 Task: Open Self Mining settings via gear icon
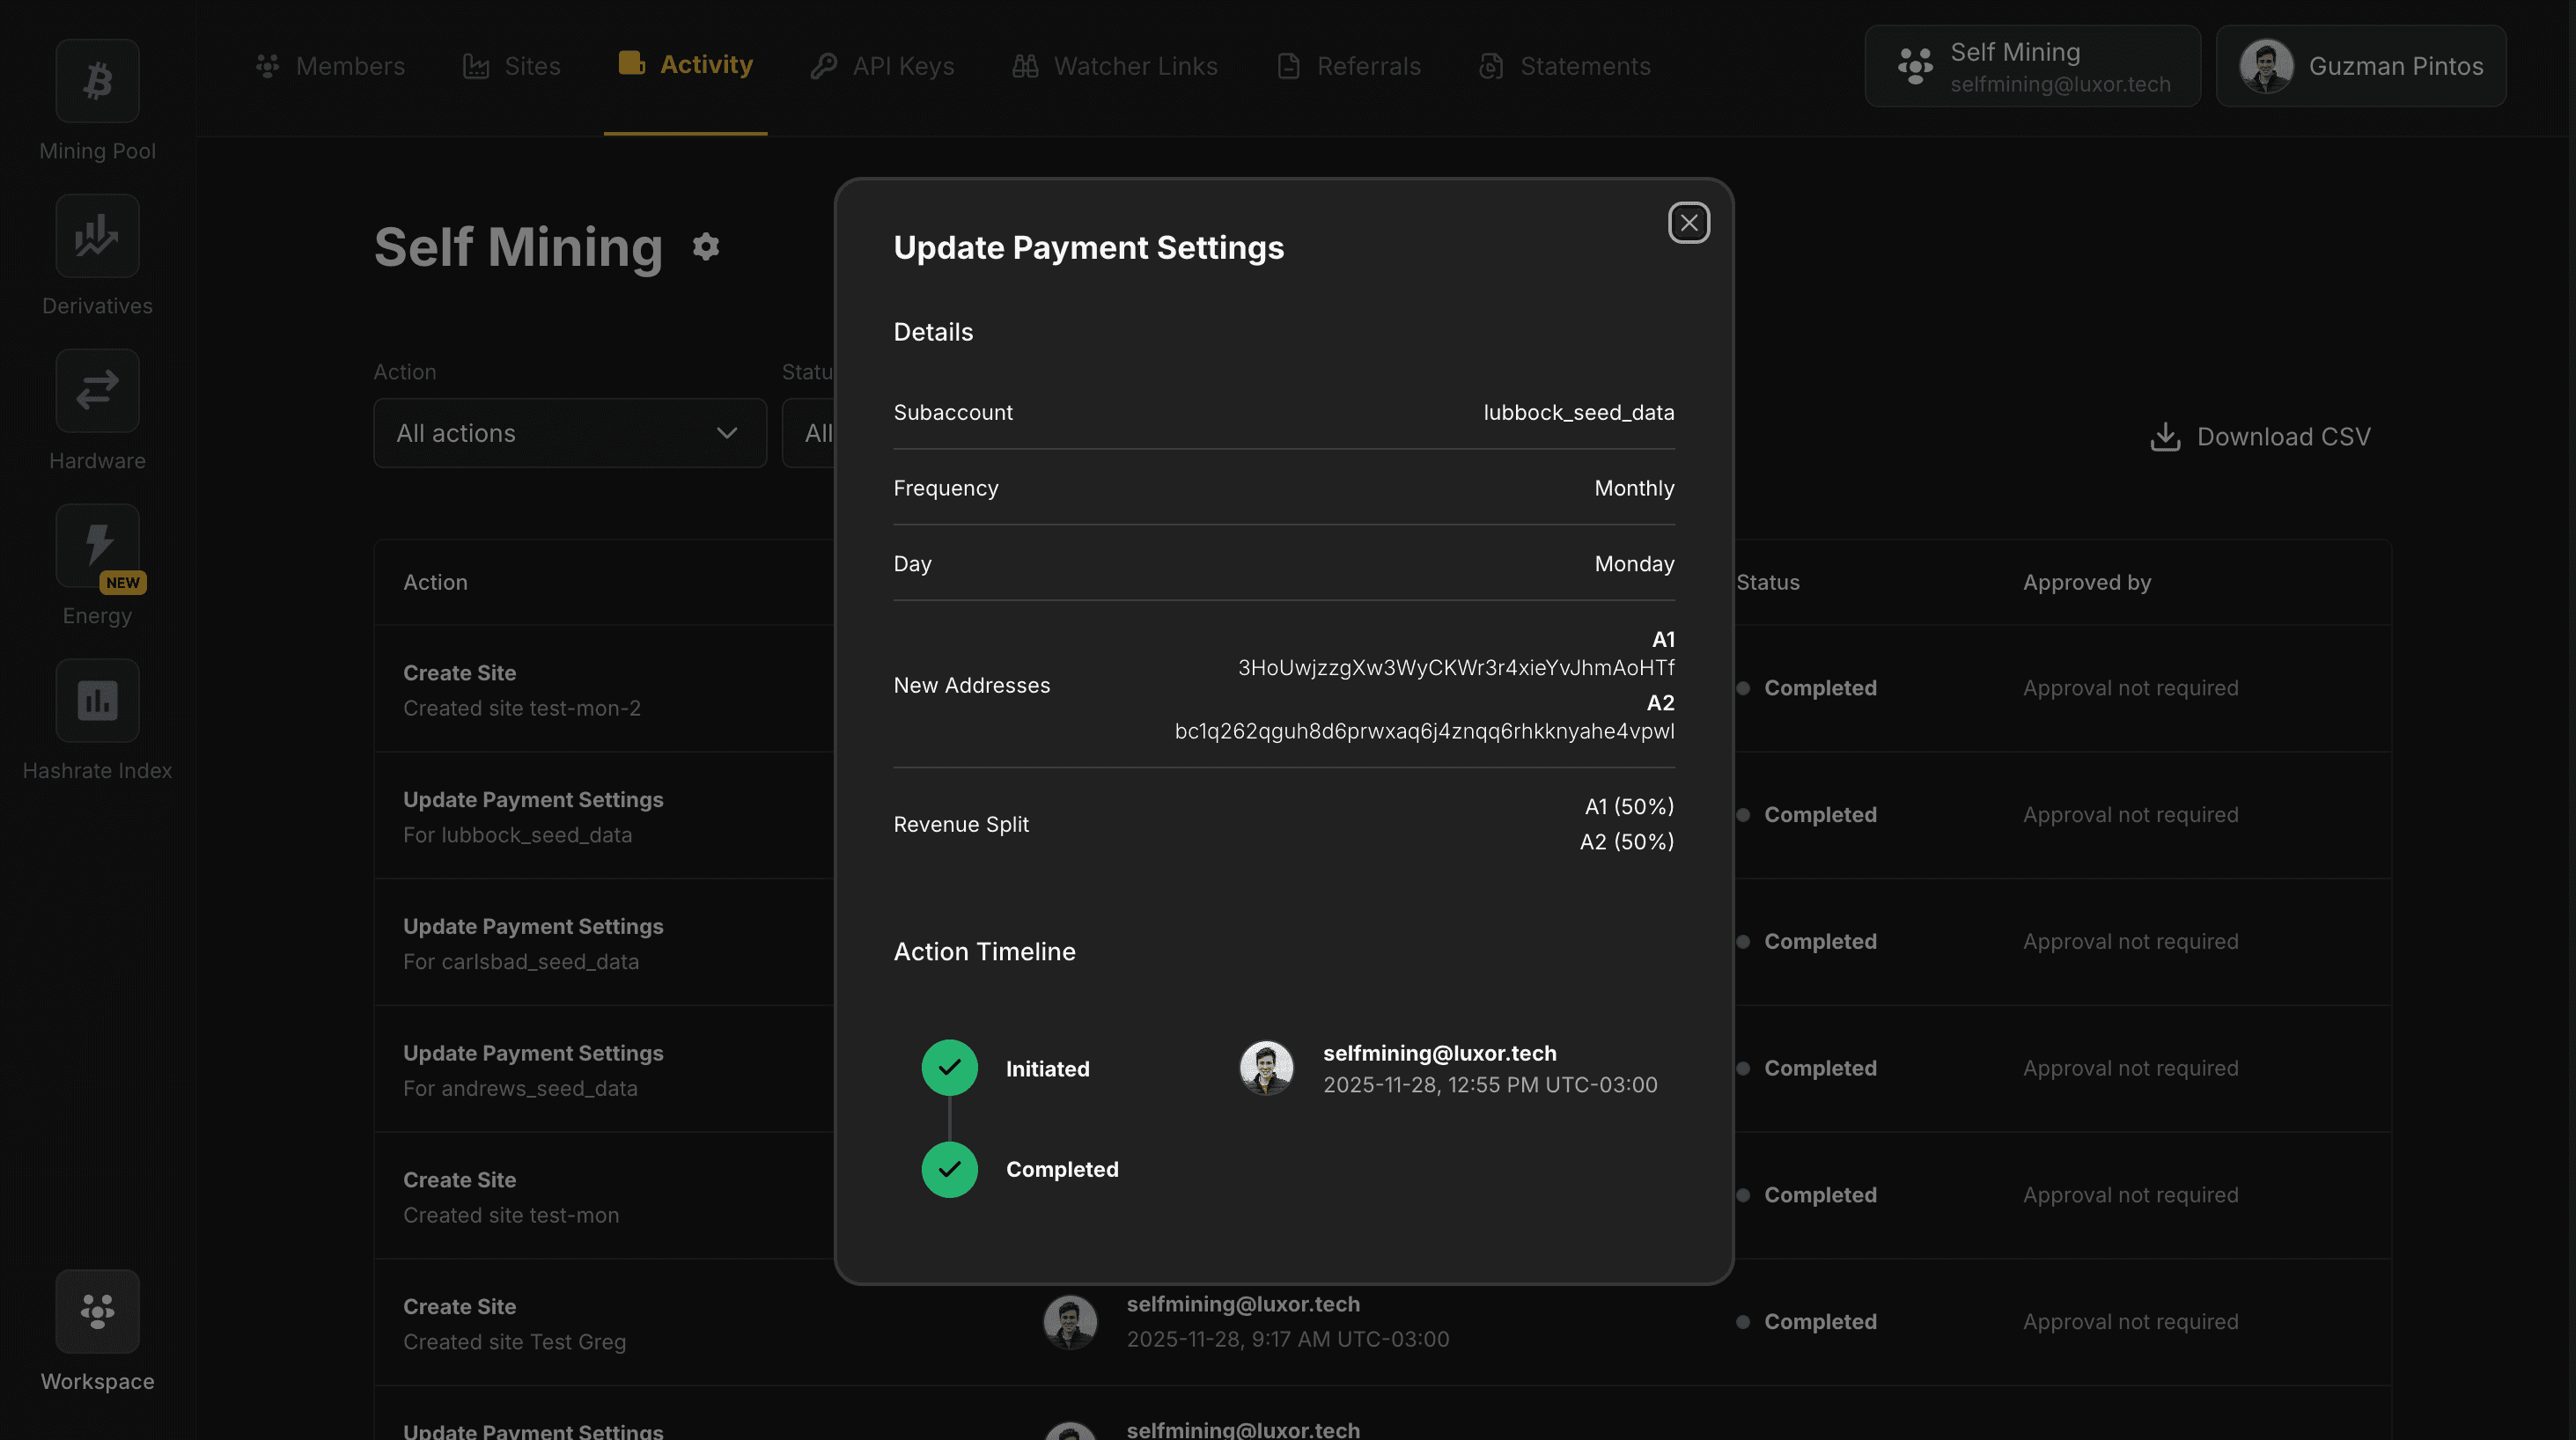coord(707,246)
